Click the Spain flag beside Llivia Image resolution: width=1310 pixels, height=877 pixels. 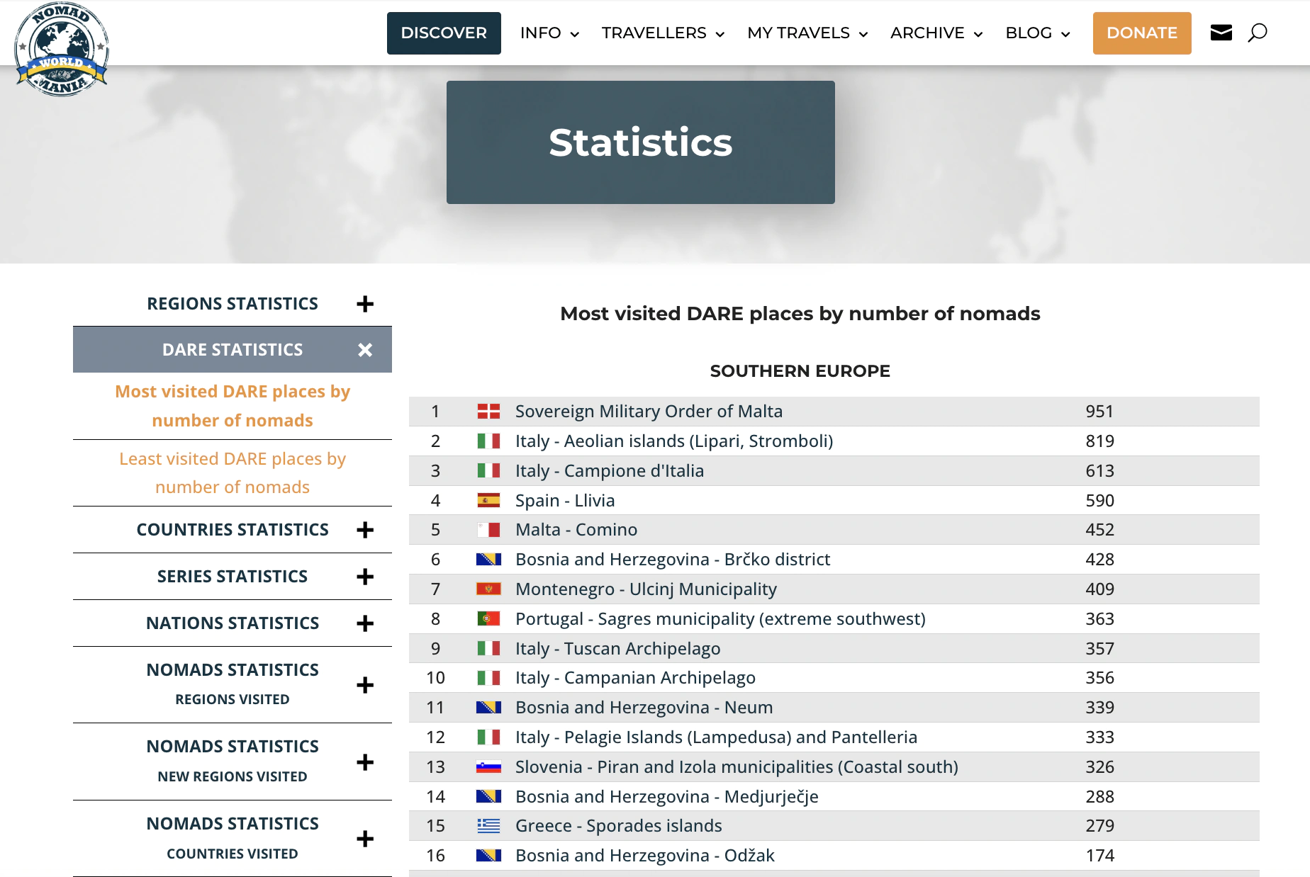tap(488, 501)
